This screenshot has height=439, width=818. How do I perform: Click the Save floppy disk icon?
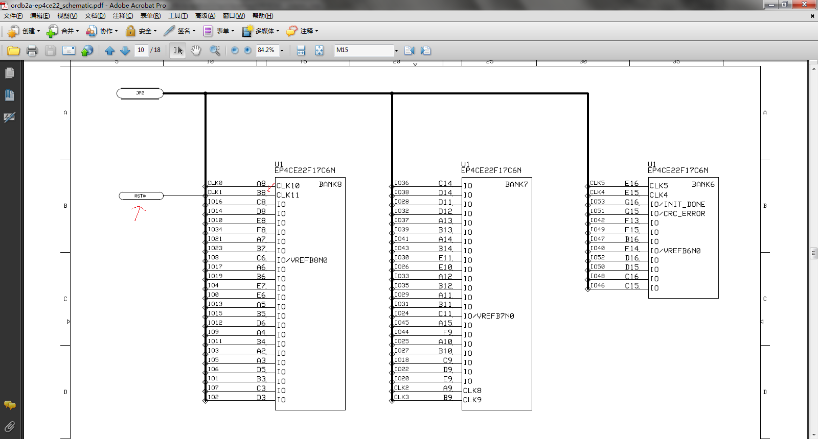pos(50,51)
